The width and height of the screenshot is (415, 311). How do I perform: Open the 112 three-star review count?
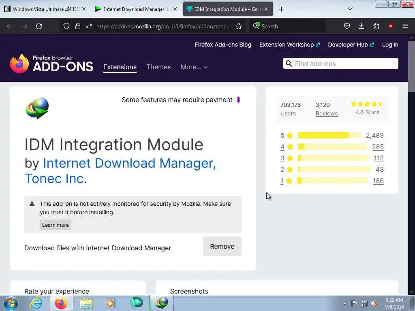pos(379,158)
